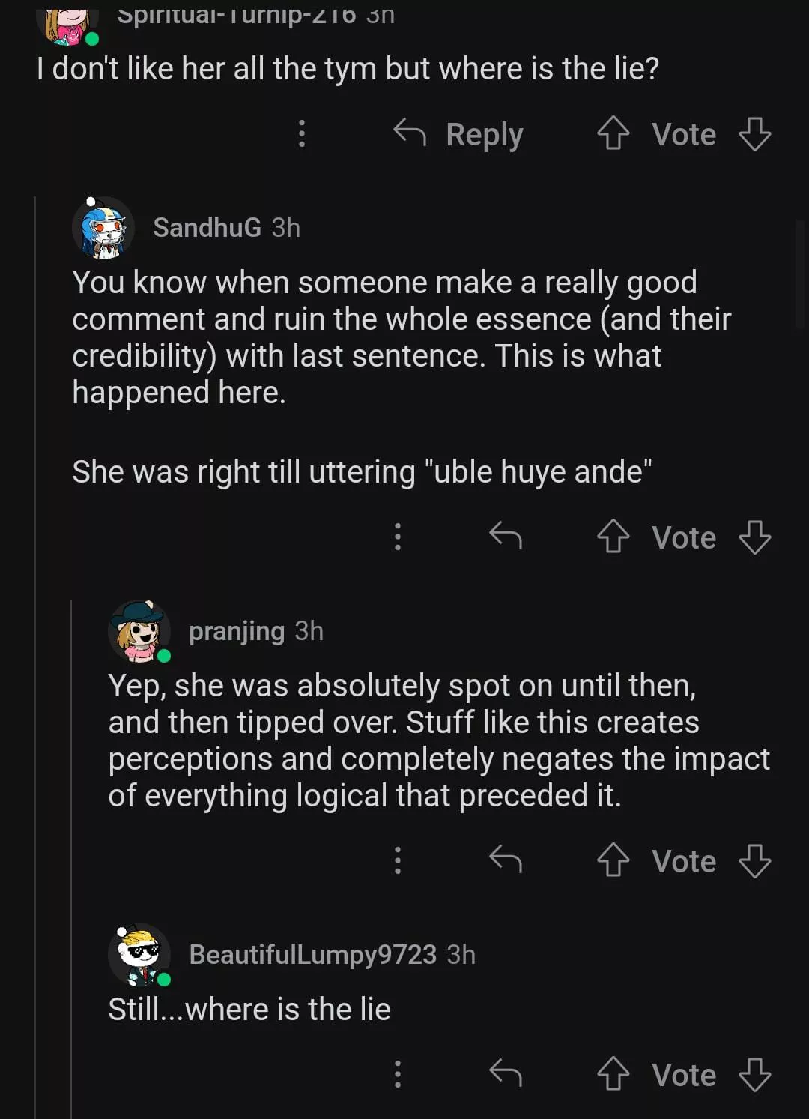Open three-dot menu on pranjing's comment
This screenshot has width=809, height=1119.
coord(398,860)
